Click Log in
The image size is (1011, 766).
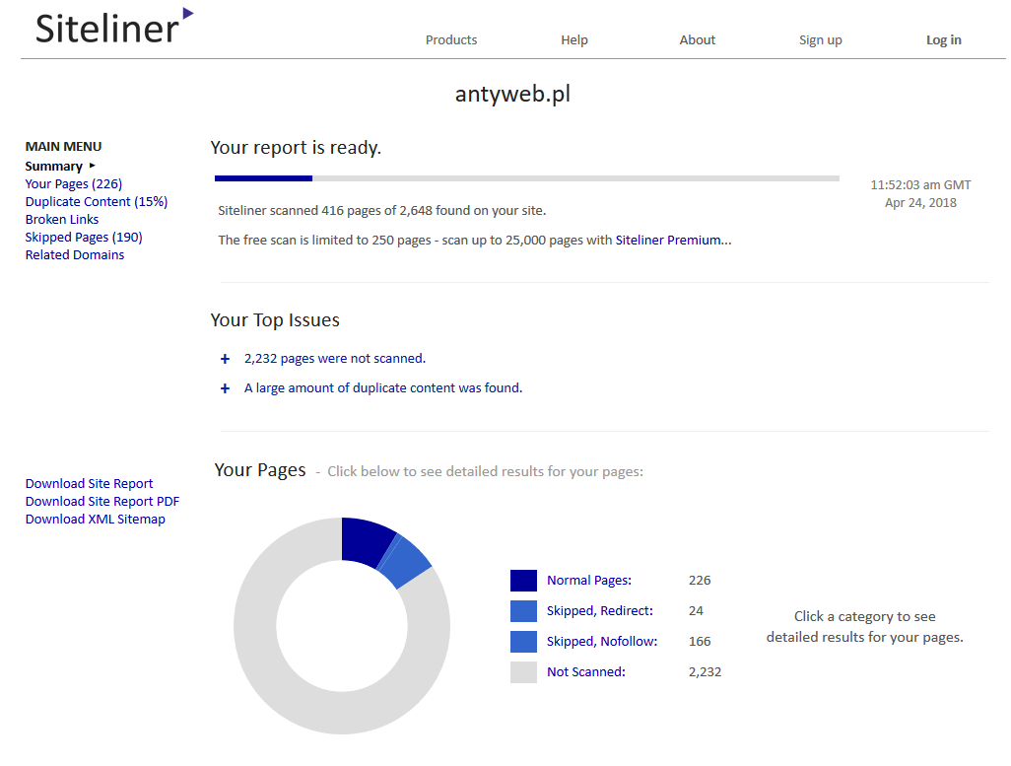tap(943, 40)
